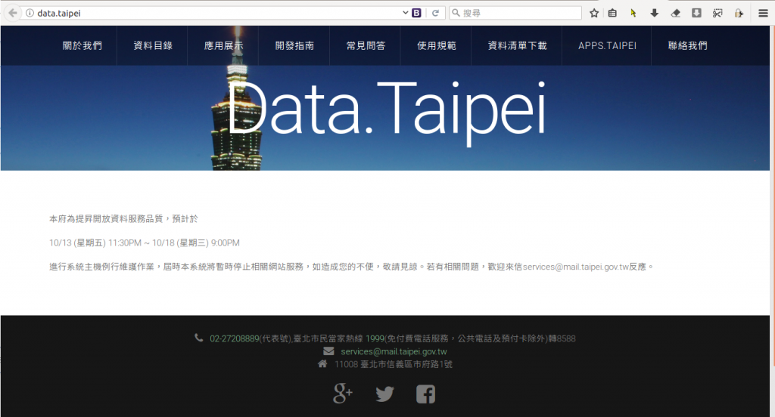Click the scissors screenshot clip icon
775x417 pixels.
tap(717, 14)
